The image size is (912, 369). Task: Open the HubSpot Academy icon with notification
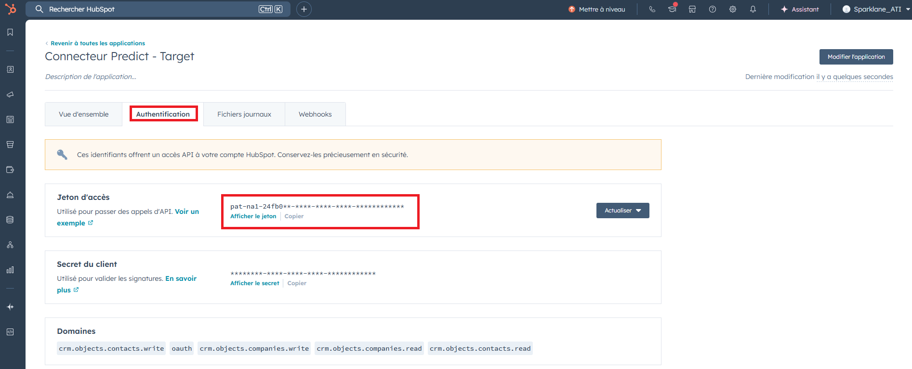(x=673, y=8)
